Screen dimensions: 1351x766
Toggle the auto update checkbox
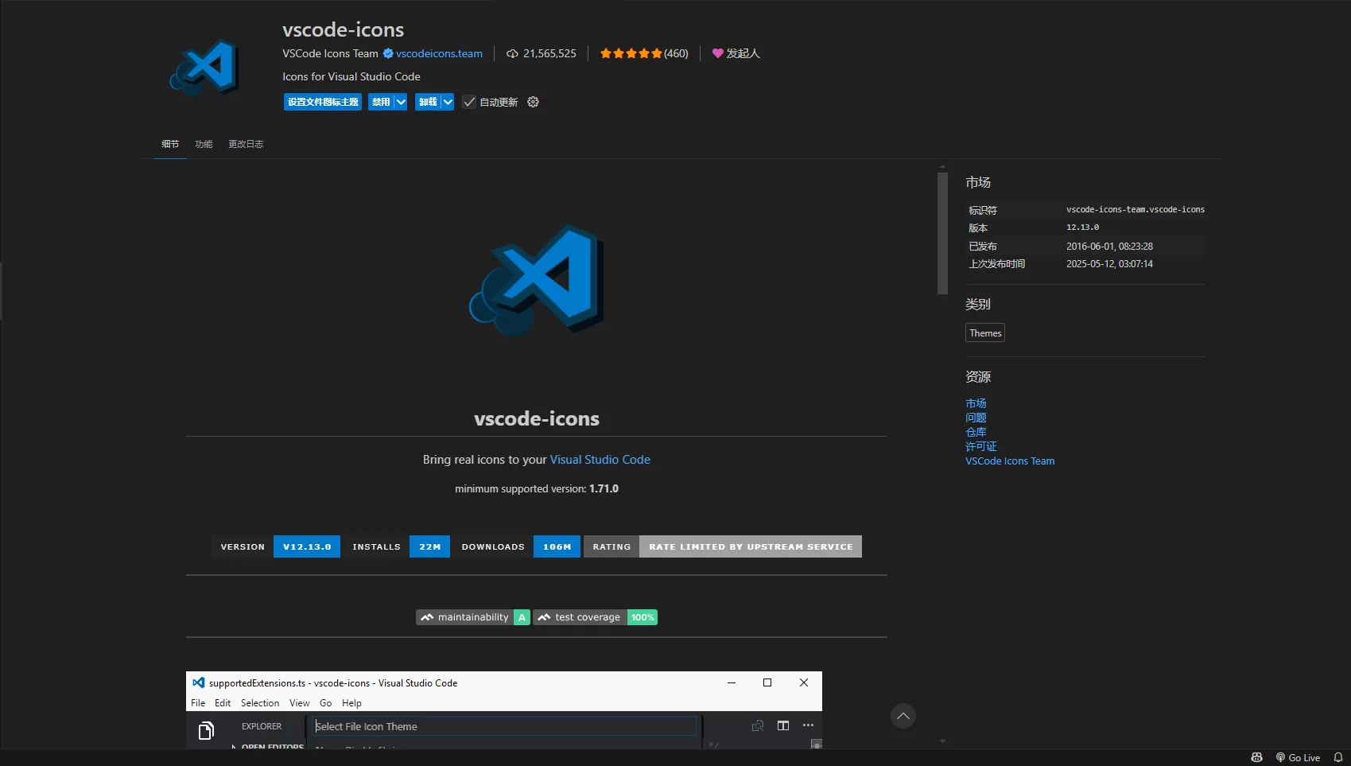tap(469, 102)
